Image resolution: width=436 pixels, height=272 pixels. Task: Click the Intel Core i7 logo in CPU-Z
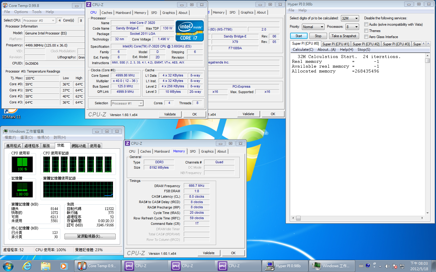pos(190,31)
